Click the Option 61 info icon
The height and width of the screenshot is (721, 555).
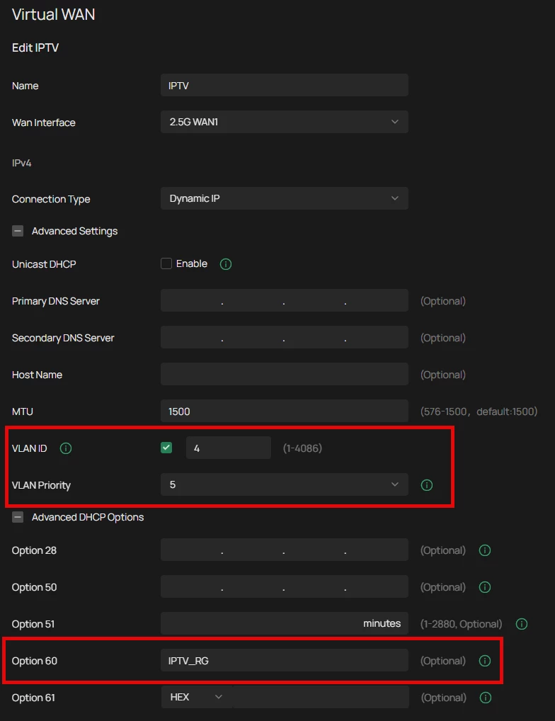(486, 698)
